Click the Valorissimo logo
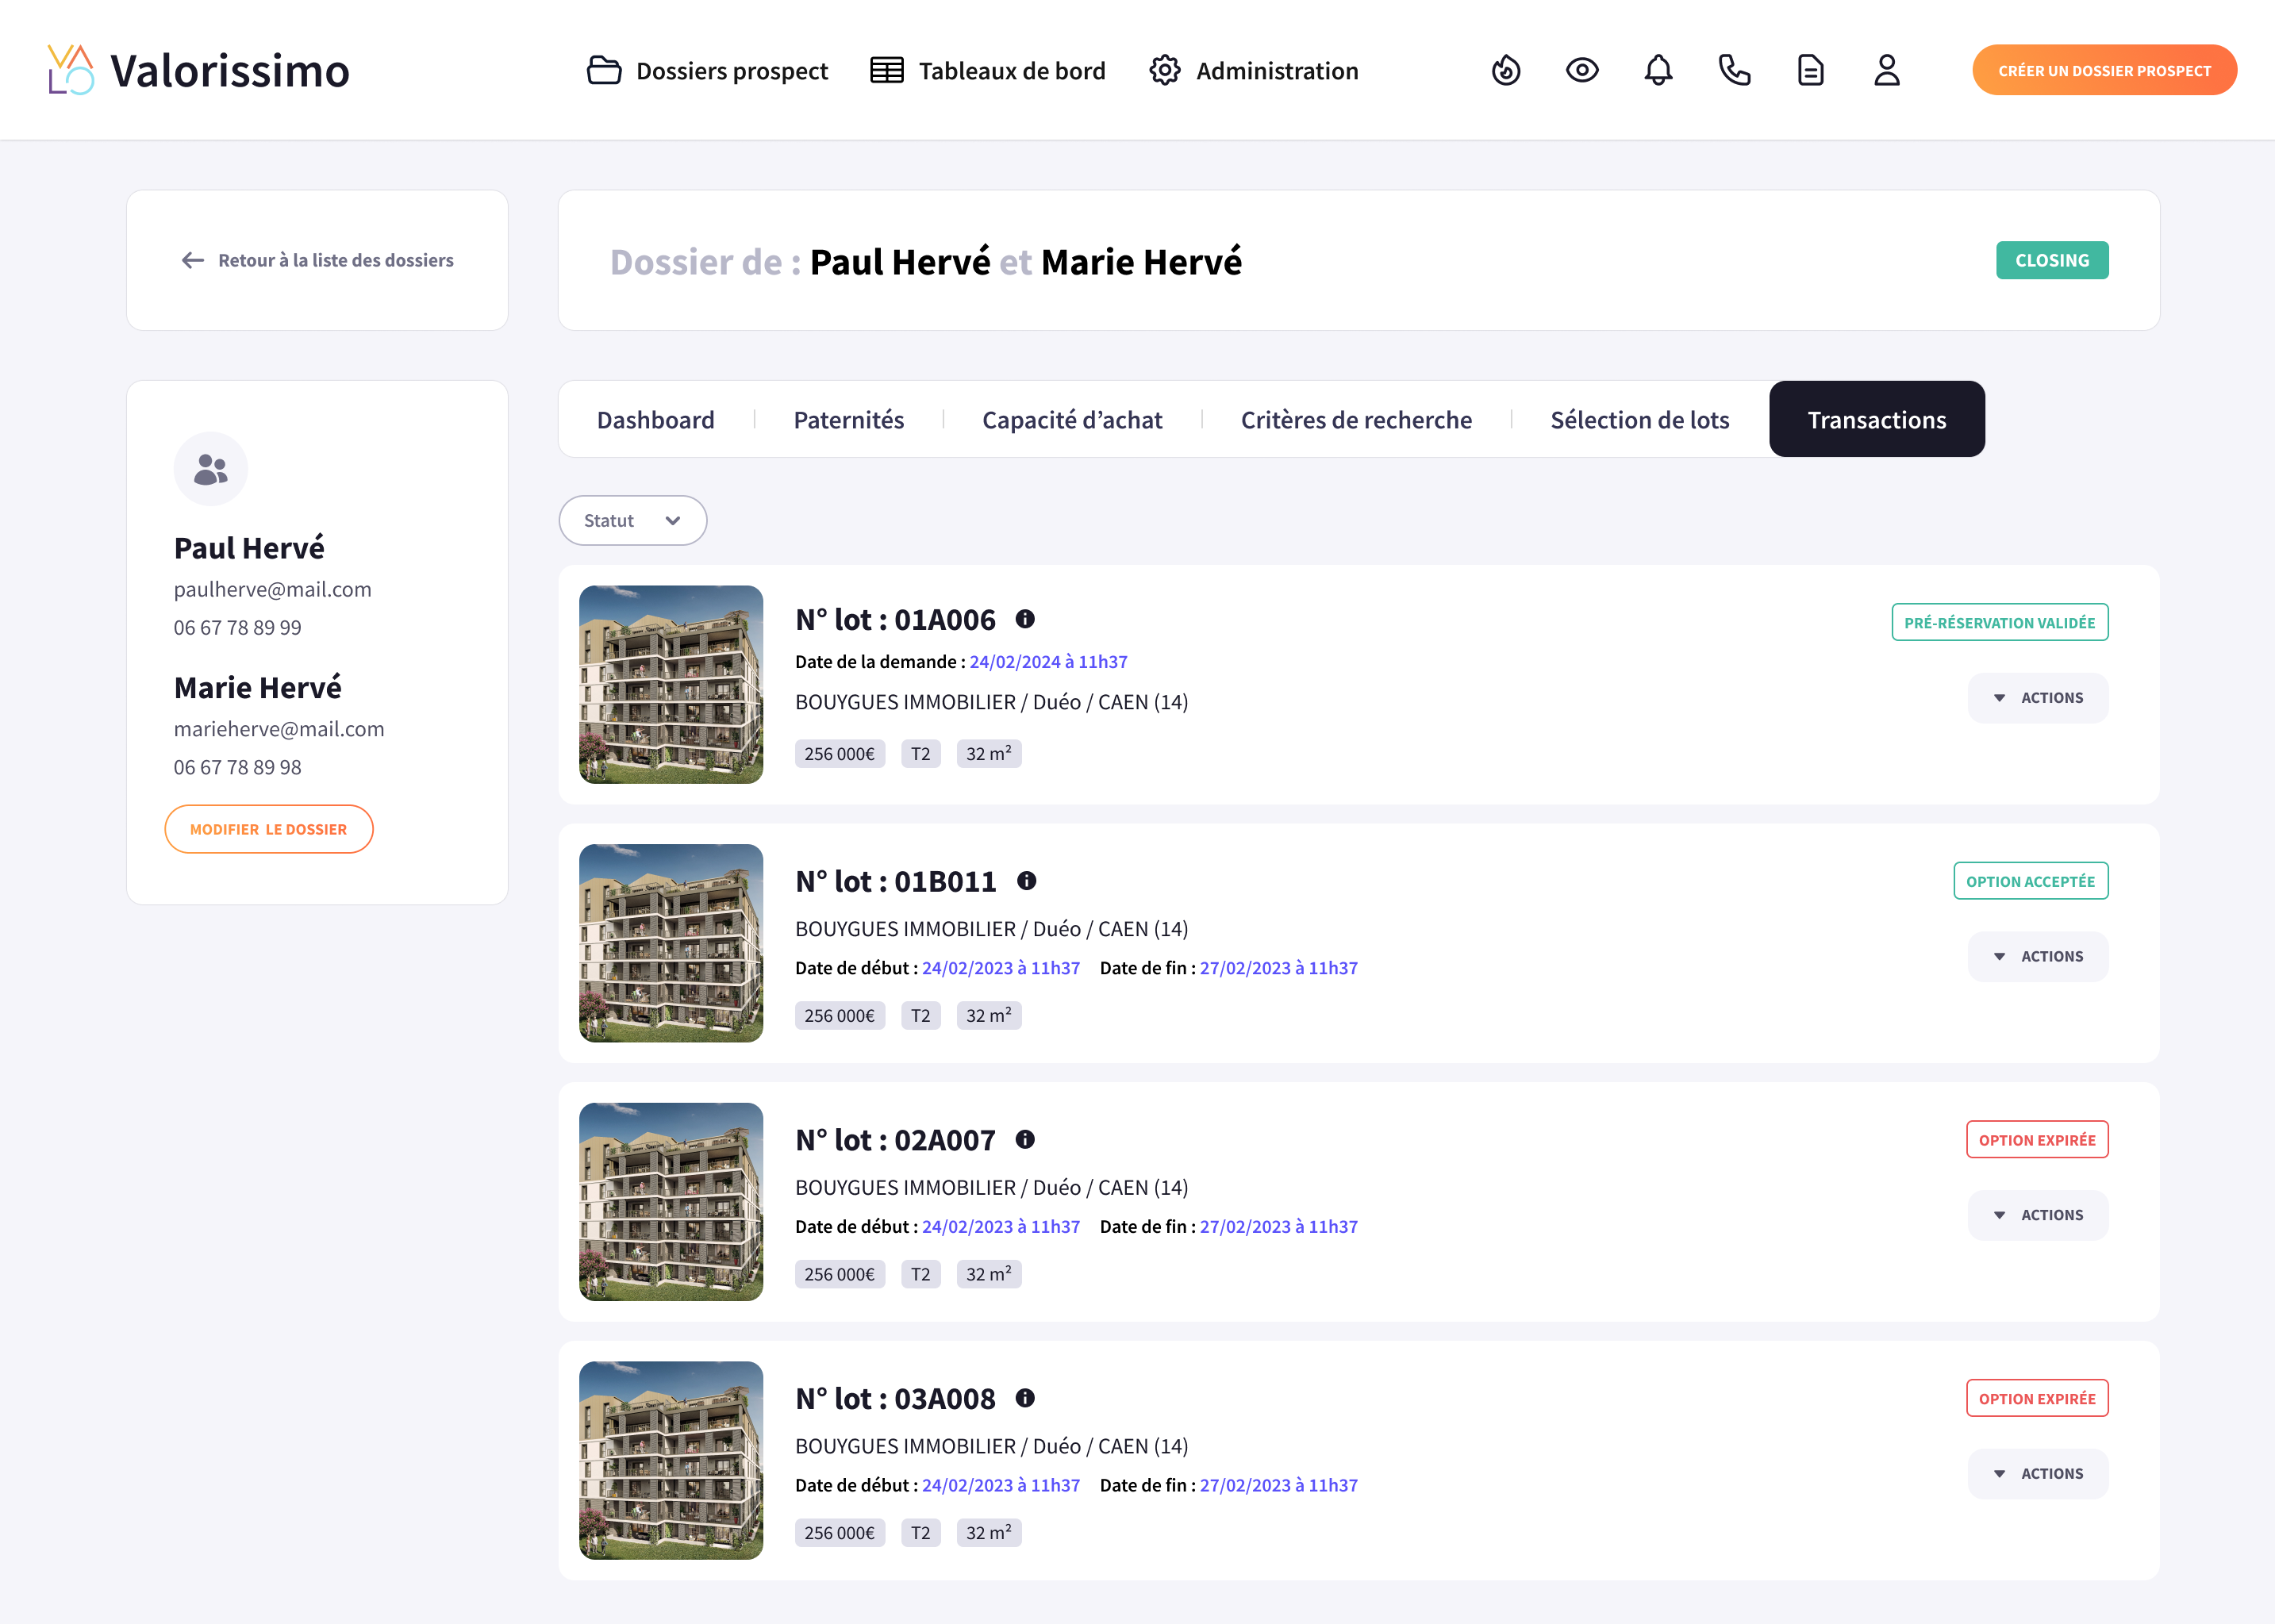 (198, 70)
